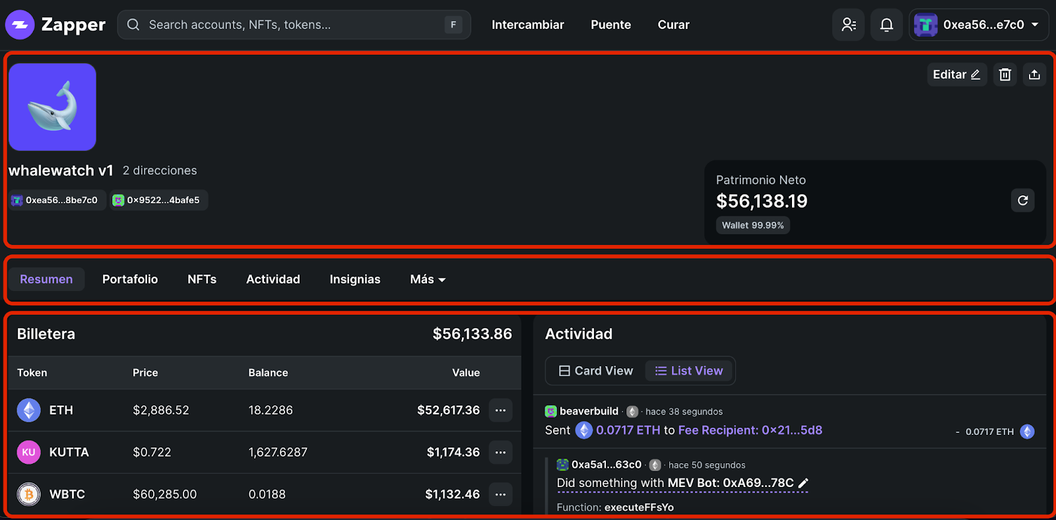Switch to the Portafolio tab
Screen dimensions: 1056x520
click(x=130, y=279)
